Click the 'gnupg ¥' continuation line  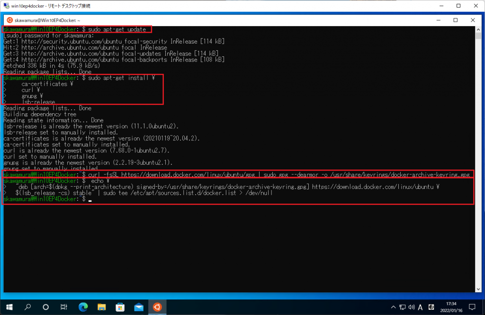tap(32, 96)
